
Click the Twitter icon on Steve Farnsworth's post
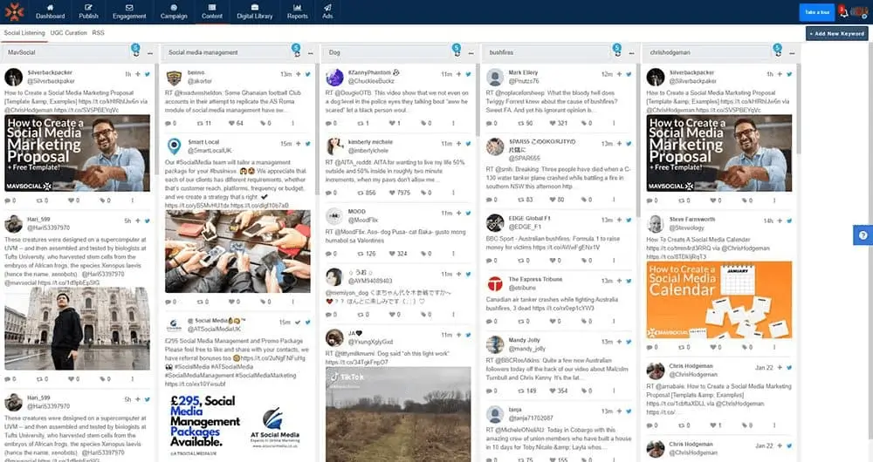coord(789,221)
